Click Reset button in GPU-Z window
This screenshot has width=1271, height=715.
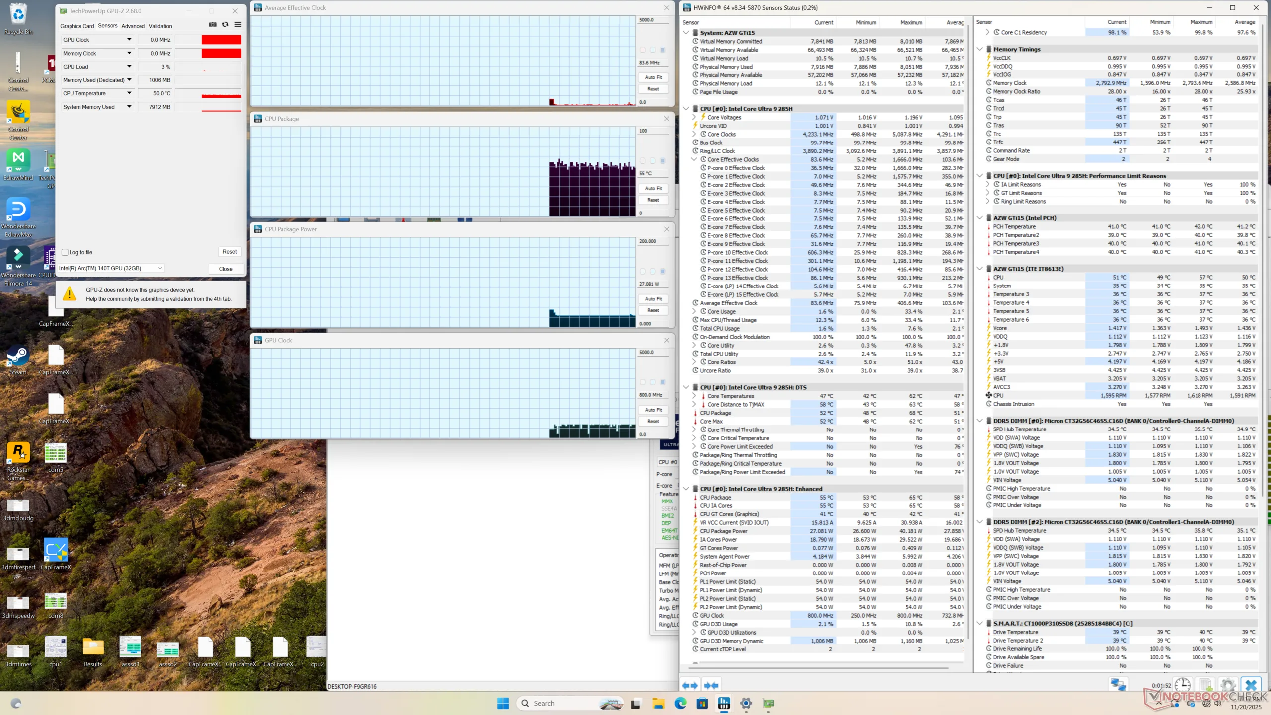229,252
